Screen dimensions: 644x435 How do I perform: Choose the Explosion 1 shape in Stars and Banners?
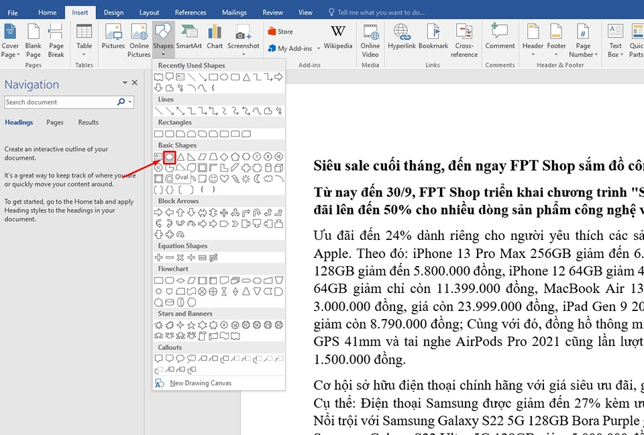click(158, 326)
